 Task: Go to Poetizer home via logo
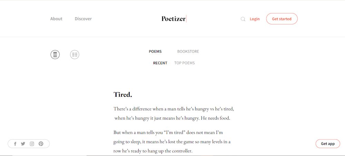point(174,19)
